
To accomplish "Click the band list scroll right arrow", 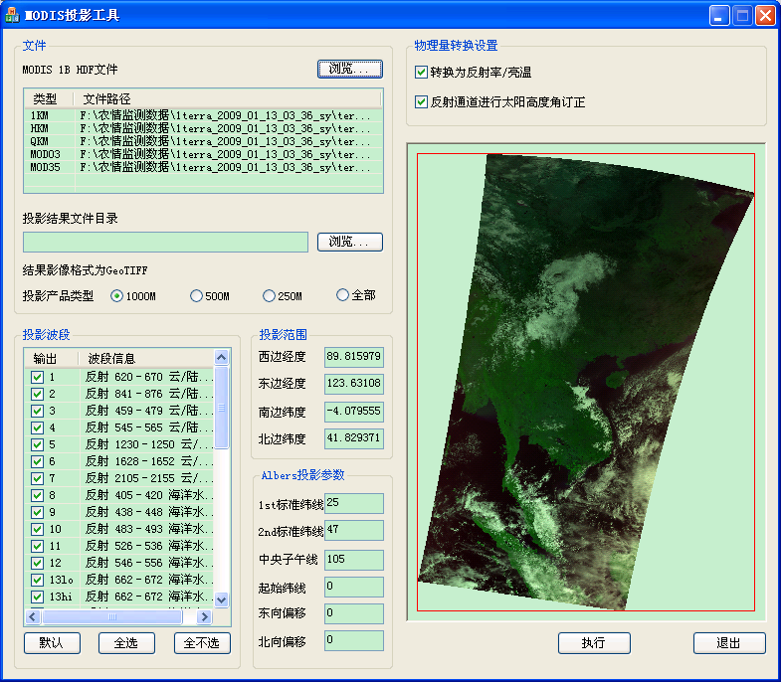I will (204, 617).
